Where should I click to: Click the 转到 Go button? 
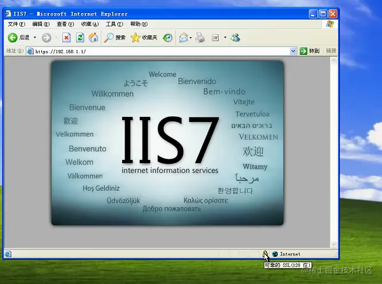[x=309, y=51]
